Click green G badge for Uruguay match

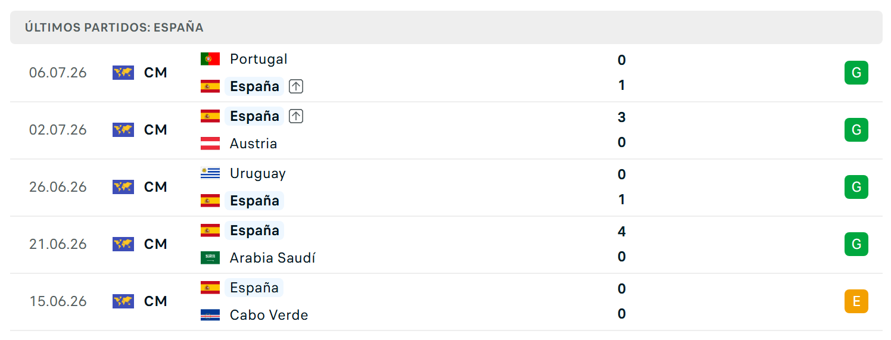click(856, 187)
